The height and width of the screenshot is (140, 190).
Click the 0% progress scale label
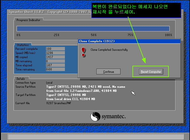pos(18,35)
